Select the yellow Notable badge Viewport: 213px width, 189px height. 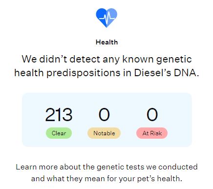click(x=104, y=133)
